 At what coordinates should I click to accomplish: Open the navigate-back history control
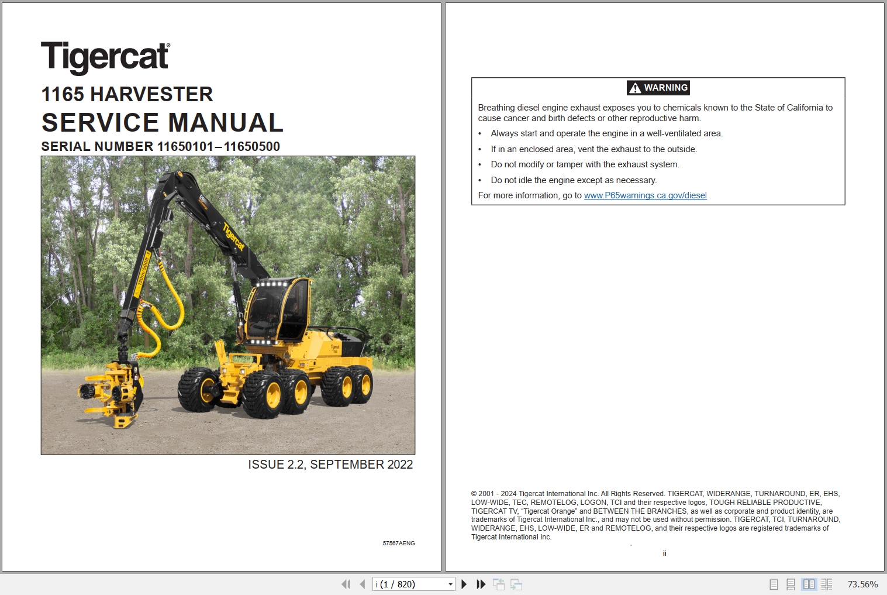click(500, 584)
